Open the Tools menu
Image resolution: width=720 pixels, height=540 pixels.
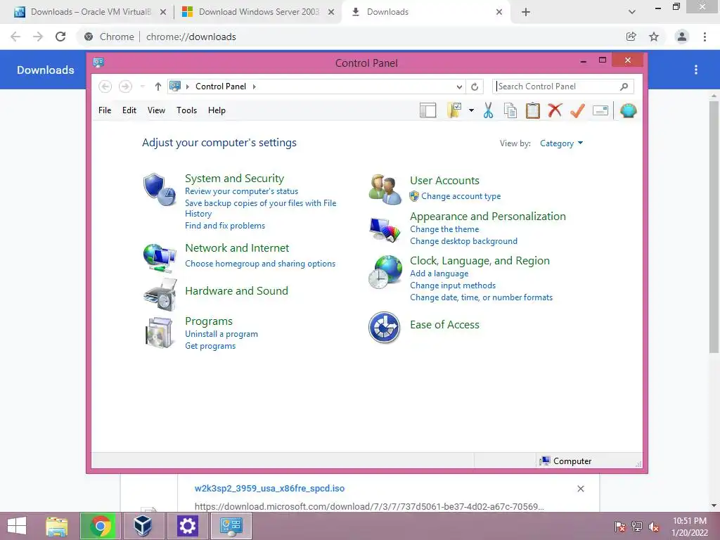[186, 110]
